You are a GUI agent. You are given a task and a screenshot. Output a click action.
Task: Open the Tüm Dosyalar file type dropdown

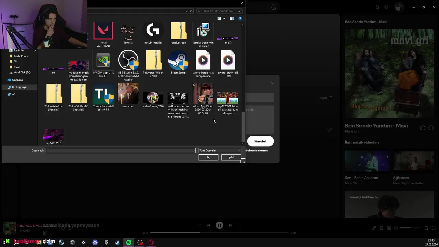click(x=220, y=150)
